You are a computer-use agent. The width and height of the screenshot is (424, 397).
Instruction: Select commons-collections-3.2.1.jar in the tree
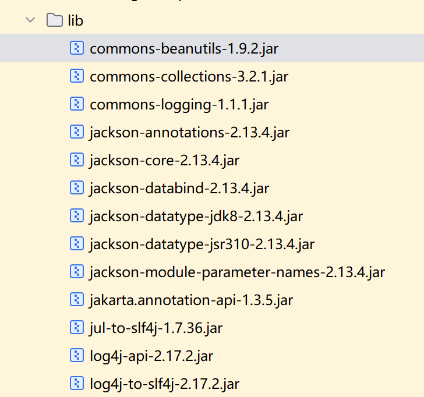point(189,76)
